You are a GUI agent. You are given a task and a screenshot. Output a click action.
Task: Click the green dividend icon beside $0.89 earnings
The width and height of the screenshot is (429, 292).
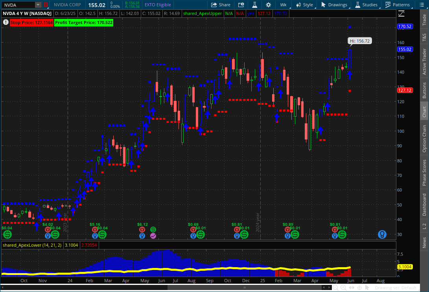[295, 234]
